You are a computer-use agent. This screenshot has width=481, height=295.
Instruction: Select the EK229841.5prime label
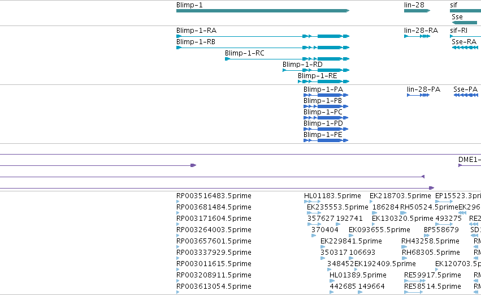tap(351, 241)
